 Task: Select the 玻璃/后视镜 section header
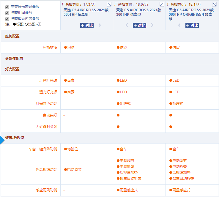coord(15,138)
